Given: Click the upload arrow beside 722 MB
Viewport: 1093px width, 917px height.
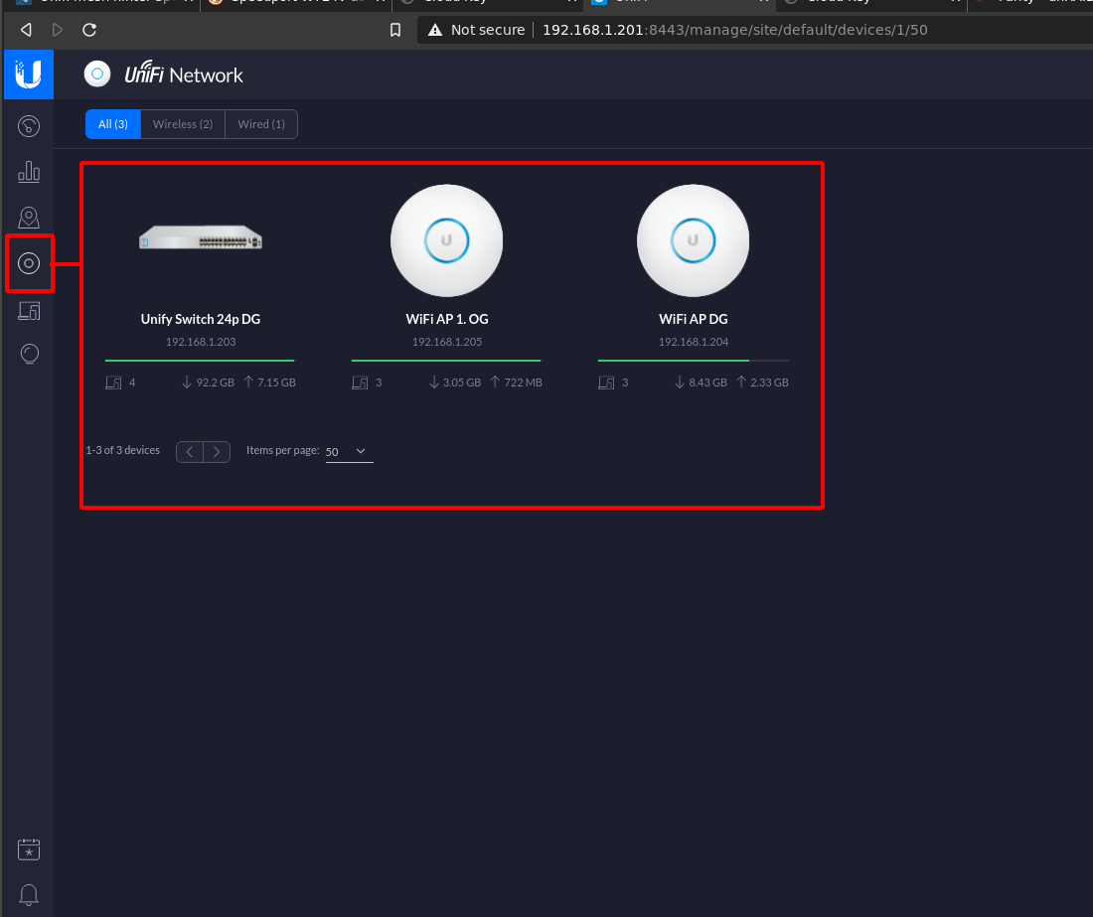Looking at the screenshot, I should point(495,382).
